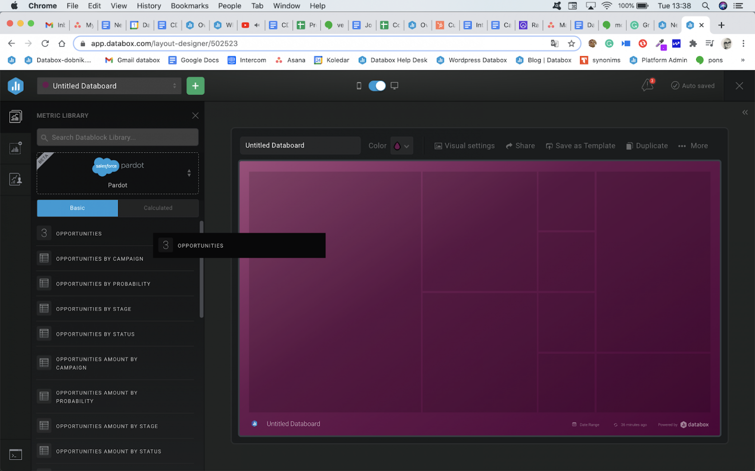Select the Basic metrics tab
This screenshot has height=471, width=755.
click(77, 208)
